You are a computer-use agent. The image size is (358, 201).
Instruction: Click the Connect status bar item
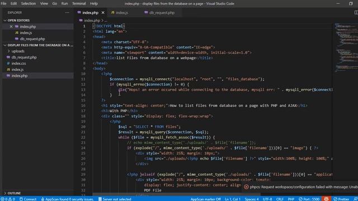28,199
